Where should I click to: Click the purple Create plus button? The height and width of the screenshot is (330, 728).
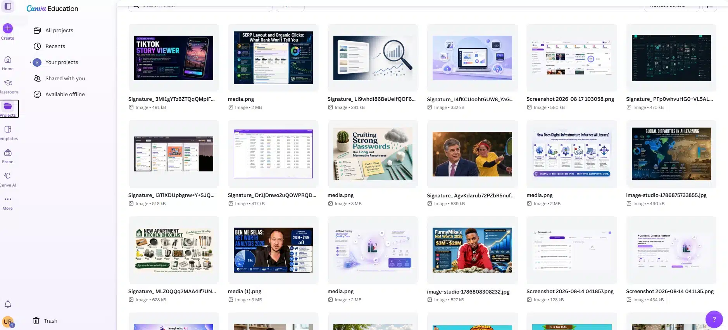pos(8,28)
